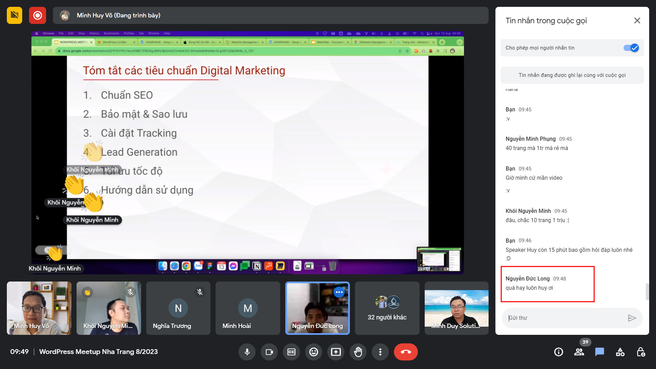Open the activities shapes icon
This screenshot has width=656, height=369.
[620, 352]
